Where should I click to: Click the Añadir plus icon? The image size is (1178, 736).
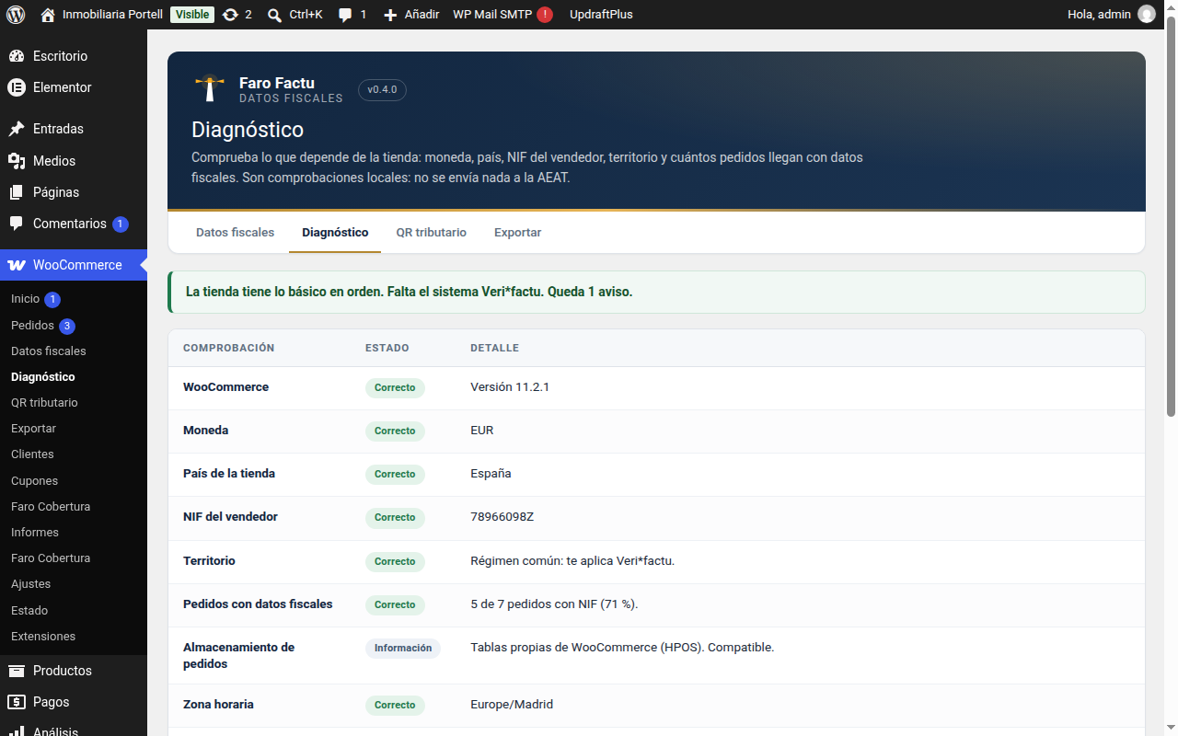pyautogui.click(x=390, y=15)
